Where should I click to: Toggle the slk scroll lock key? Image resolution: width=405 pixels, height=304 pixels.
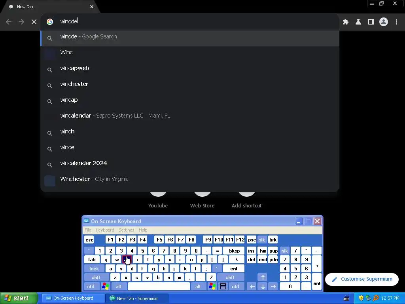tap(262, 240)
